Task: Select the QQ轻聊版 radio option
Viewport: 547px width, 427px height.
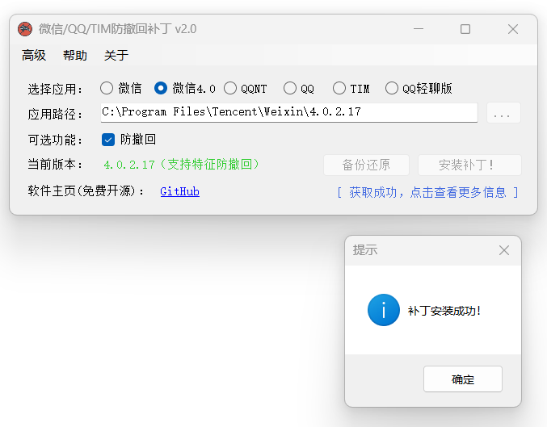Action: (392, 88)
